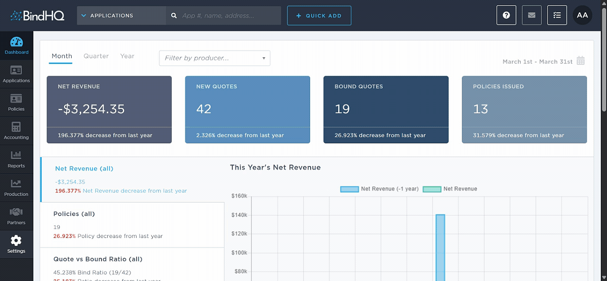Screen dimensions: 607x281
Task: Click "Net Revenue decrease from last year" text
Action: [135, 191]
